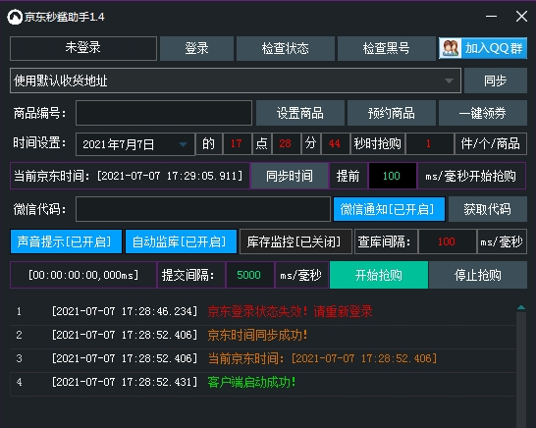Toggle 声音提示[已开启]
This screenshot has height=428, width=536.
(x=66, y=241)
